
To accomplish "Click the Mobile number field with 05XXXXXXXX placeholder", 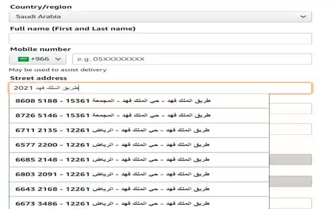I will click(192, 59).
